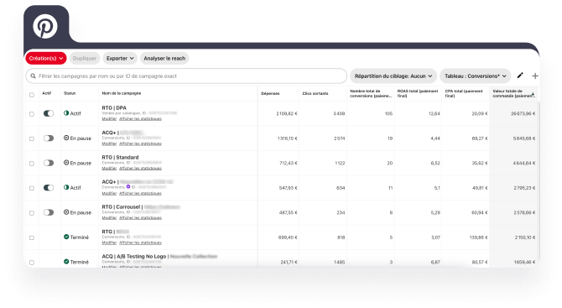Click RTG | Standard campaign name
This screenshot has height=308, width=562.
click(120, 157)
